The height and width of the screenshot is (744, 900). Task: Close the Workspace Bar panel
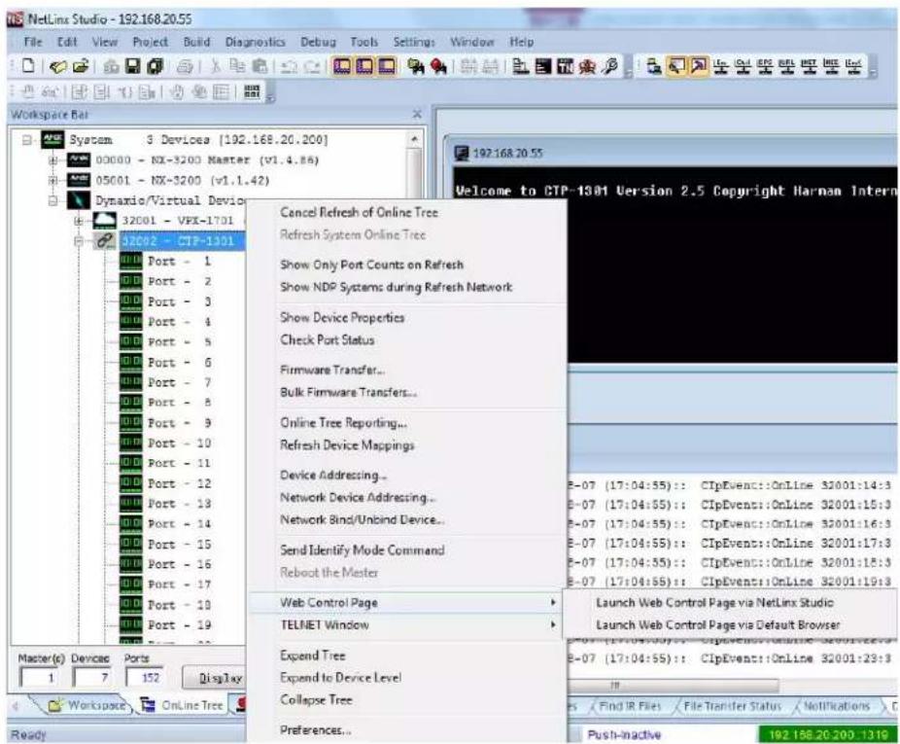pyautogui.click(x=417, y=115)
